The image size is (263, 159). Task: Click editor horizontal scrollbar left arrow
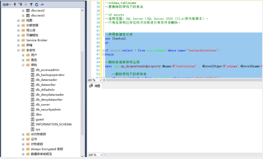pyautogui.click(x=104, y=80)
